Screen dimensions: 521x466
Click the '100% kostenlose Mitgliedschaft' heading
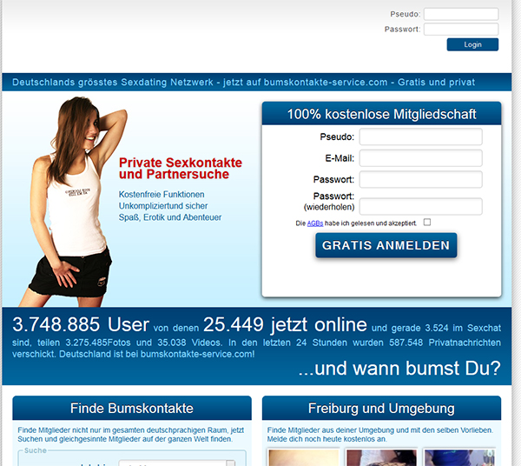click(x=381, y=114)
